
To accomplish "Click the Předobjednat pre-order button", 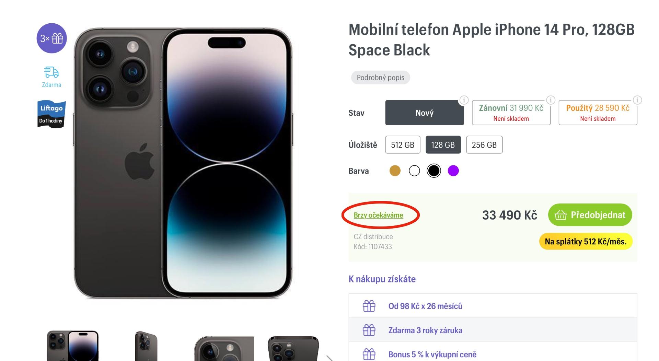I will [x=590, y=215].
